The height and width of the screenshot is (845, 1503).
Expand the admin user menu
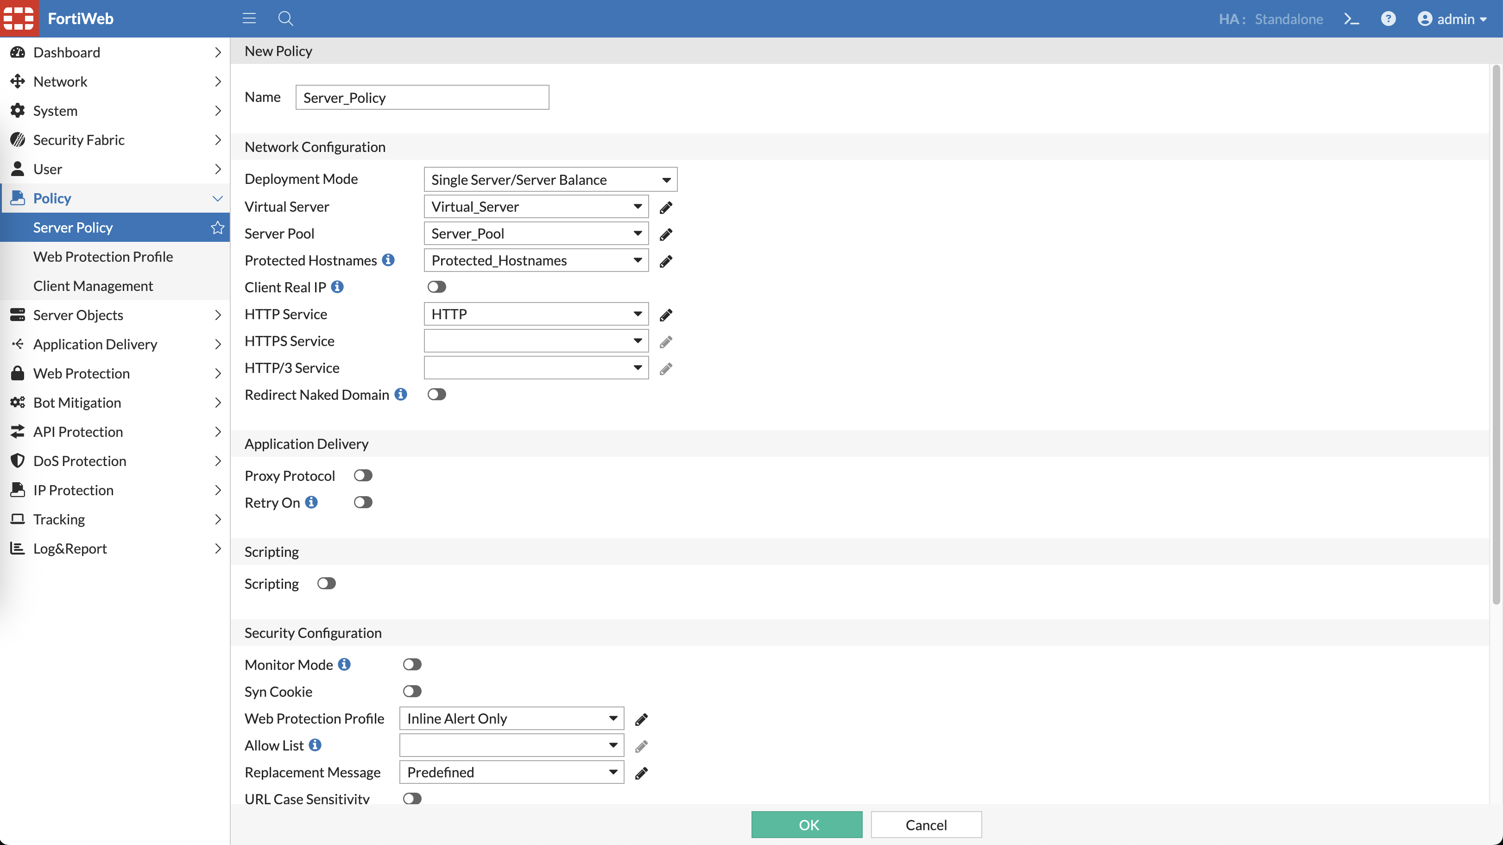pos(1453,19)
